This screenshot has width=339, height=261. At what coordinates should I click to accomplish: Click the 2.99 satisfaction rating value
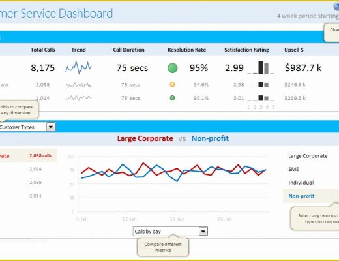click(x=234, y=68)
